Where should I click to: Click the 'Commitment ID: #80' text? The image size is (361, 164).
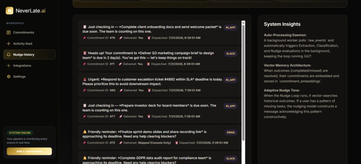click(x=101, y=90)
